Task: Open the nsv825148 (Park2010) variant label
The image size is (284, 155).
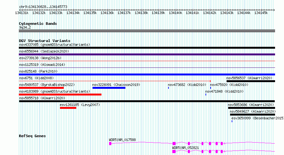Action: [38, 71]
